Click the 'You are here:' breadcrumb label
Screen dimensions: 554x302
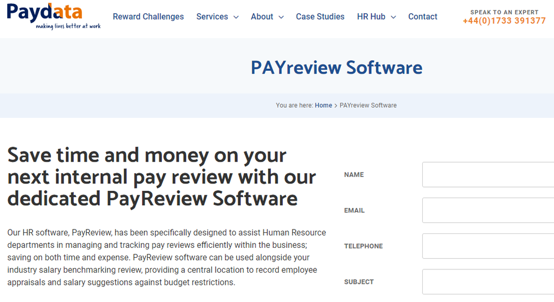pyautogui.click(x=294, y=105)
